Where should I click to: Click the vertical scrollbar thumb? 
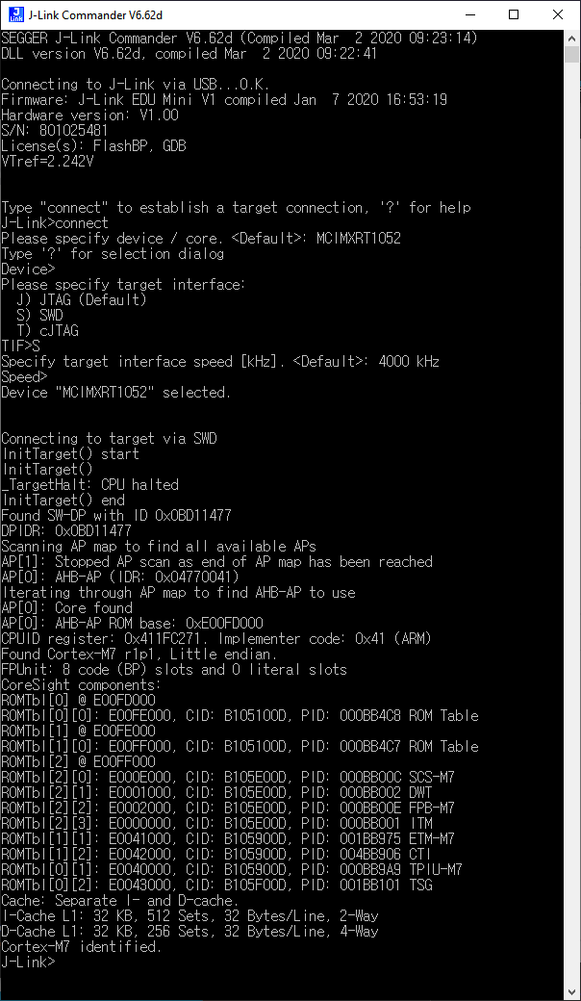pos(572,54)
